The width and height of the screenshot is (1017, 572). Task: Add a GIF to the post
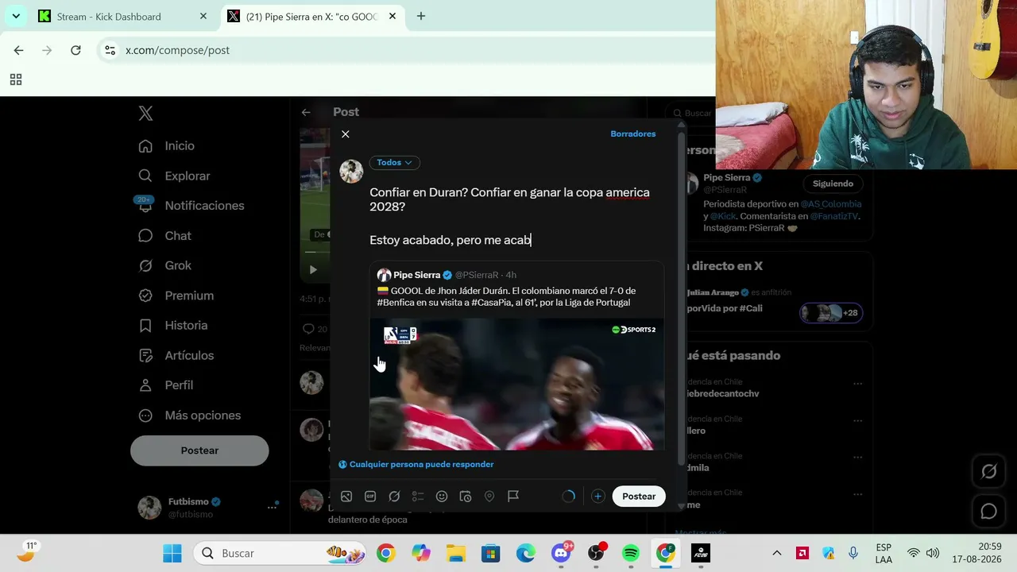[x=370, y=497]
